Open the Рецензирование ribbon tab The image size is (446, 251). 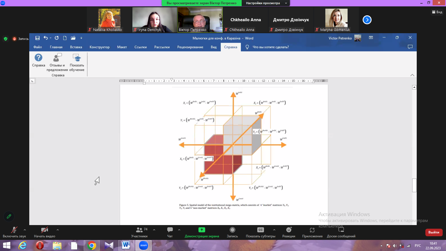[190, 47]
